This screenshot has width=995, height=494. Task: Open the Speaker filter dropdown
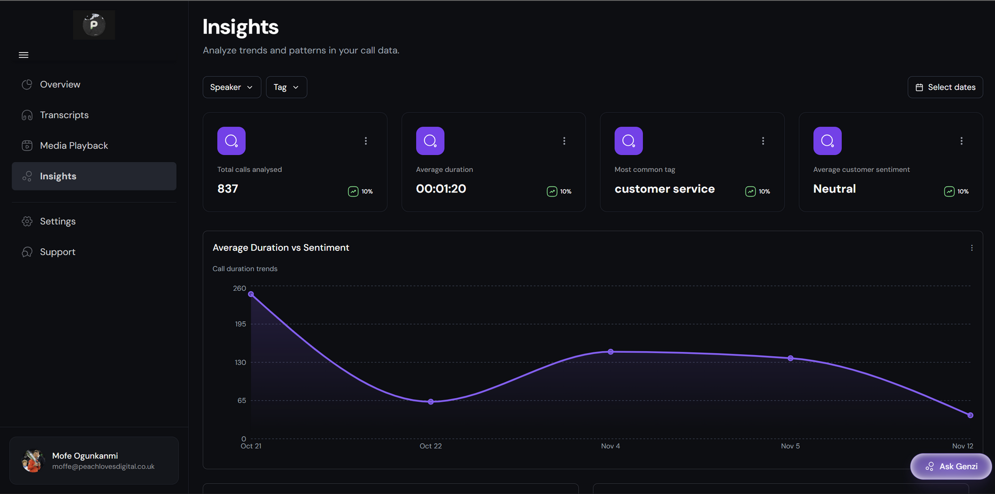click(x=232, y=87)
